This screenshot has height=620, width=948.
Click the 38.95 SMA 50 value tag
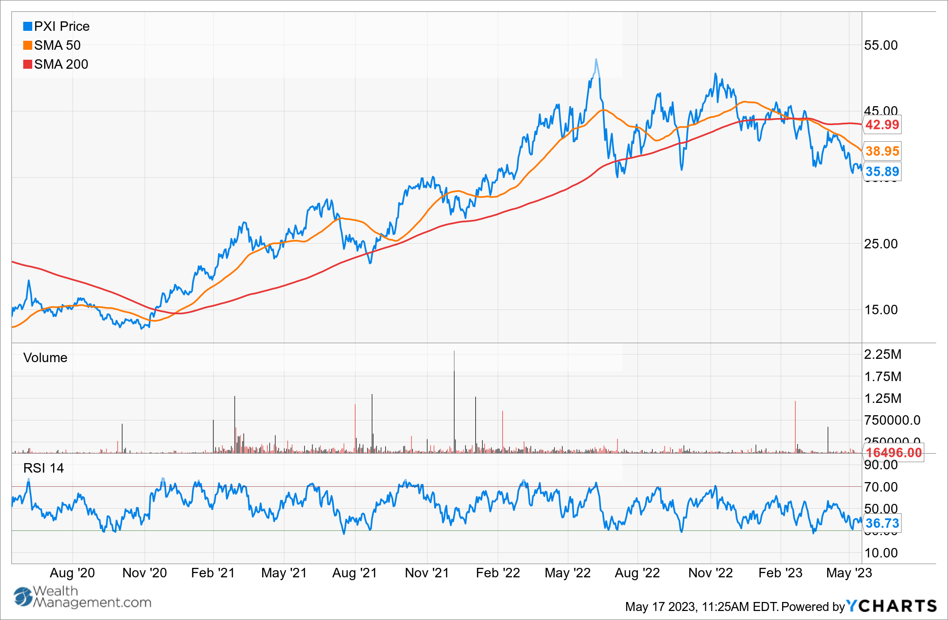pos(882,151)
